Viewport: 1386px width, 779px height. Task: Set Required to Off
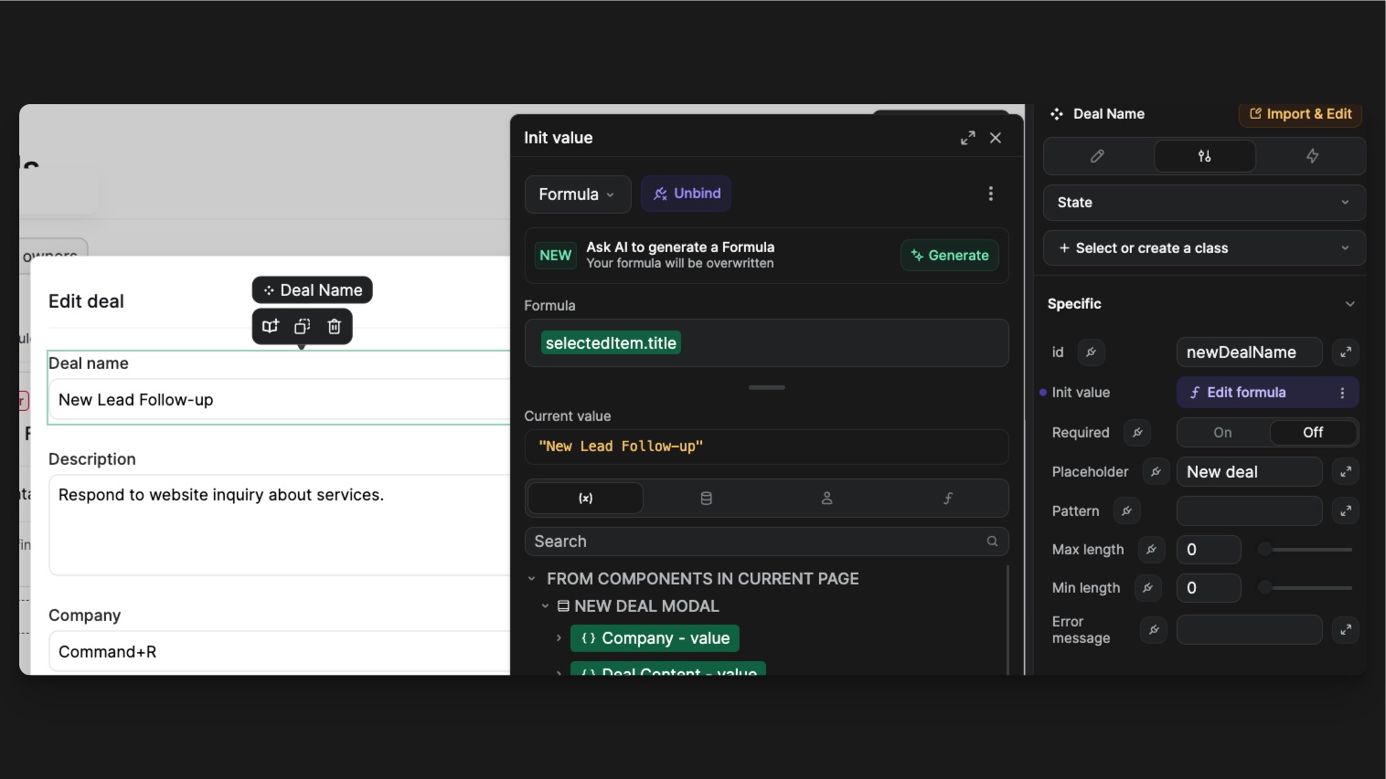[1313, 432]
